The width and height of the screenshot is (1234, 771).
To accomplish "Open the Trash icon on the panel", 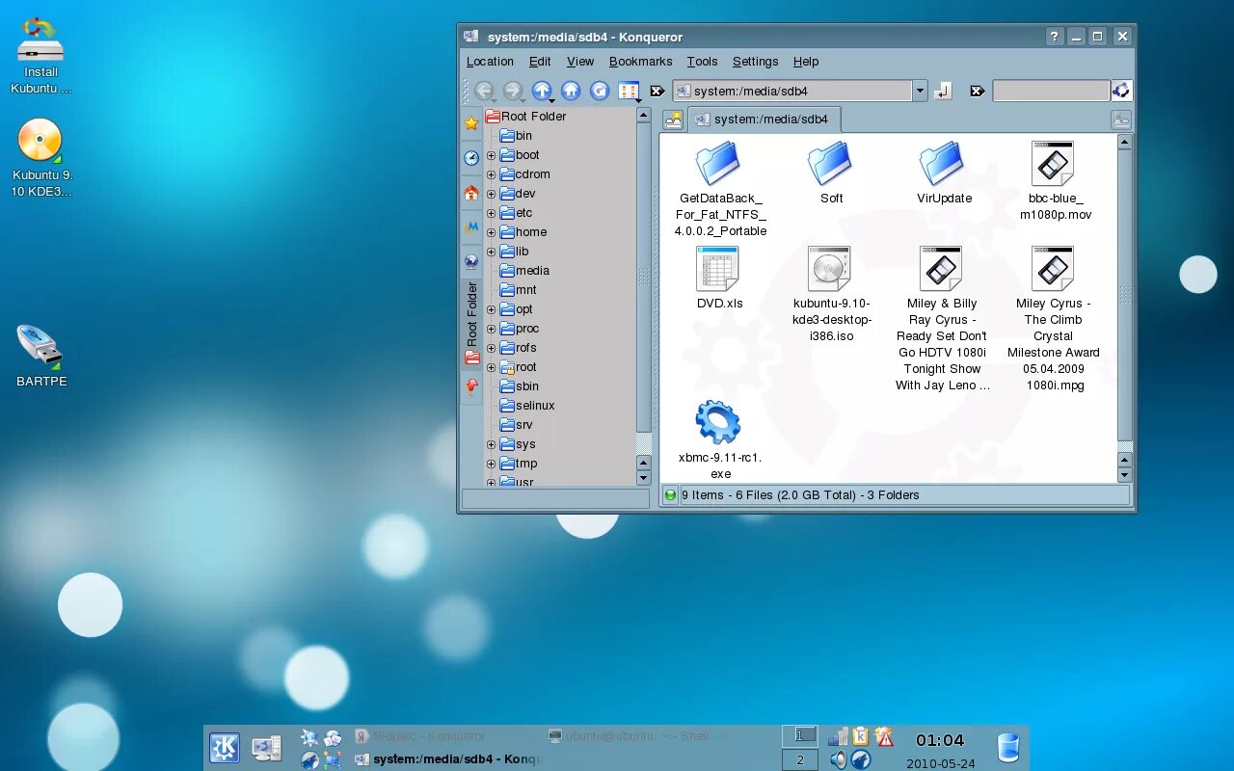I will [1008, 748].
